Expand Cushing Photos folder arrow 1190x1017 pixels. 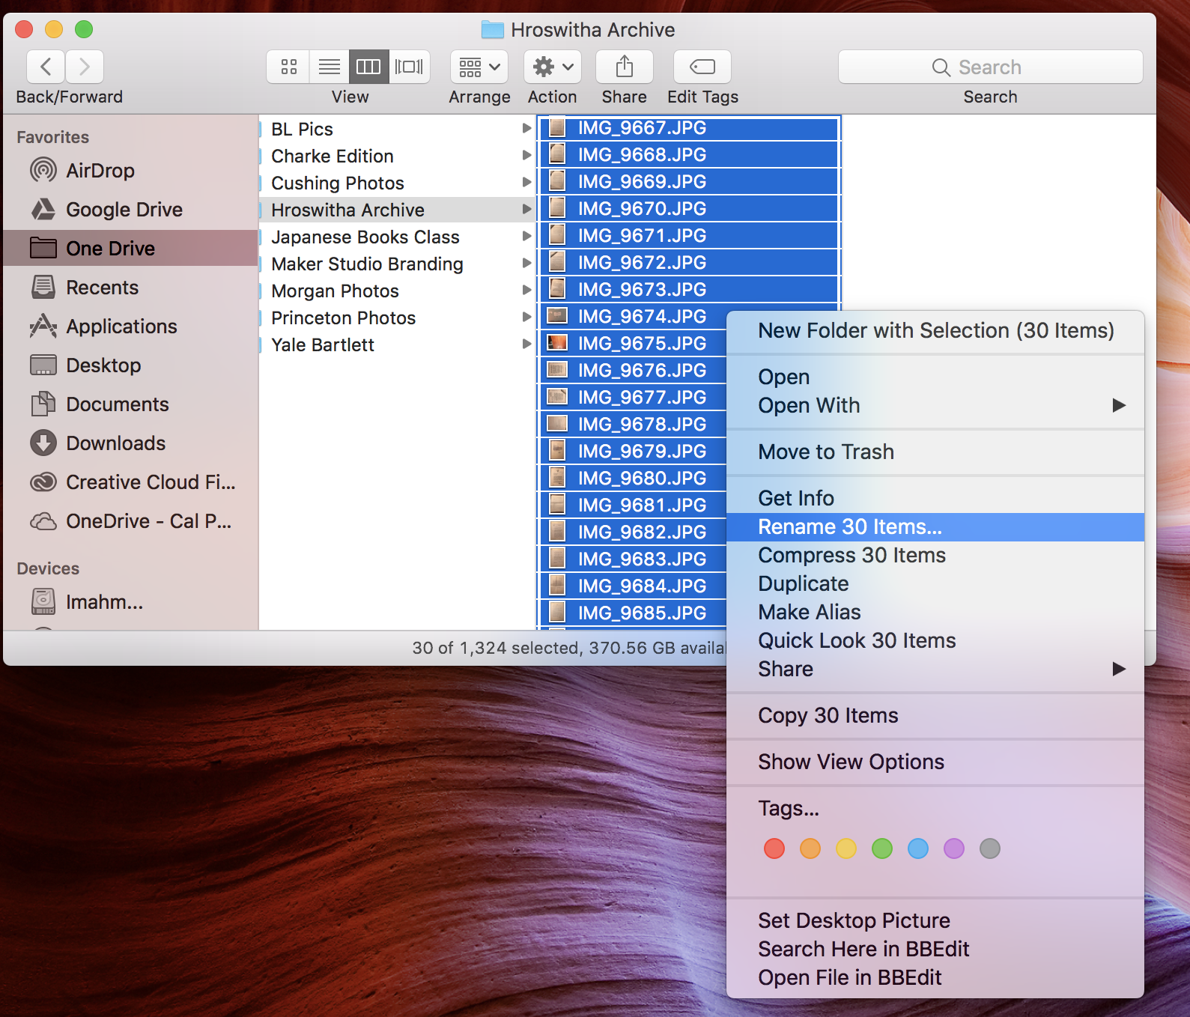click(526, 183)
